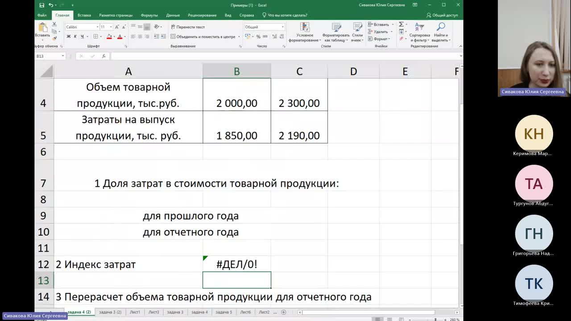Click Найти и выделить magnifier icon
This screenshot has height=321, width=571.
(441, 32)
